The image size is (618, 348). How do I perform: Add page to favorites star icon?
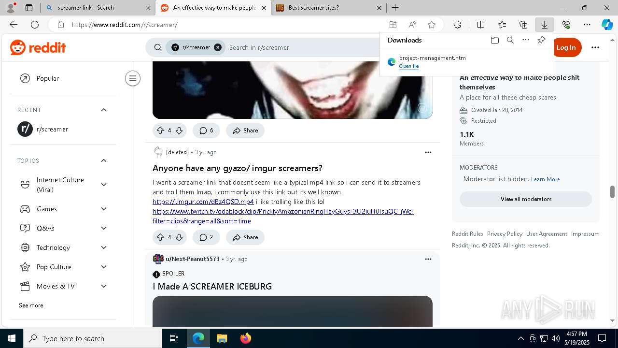point(432,25)
